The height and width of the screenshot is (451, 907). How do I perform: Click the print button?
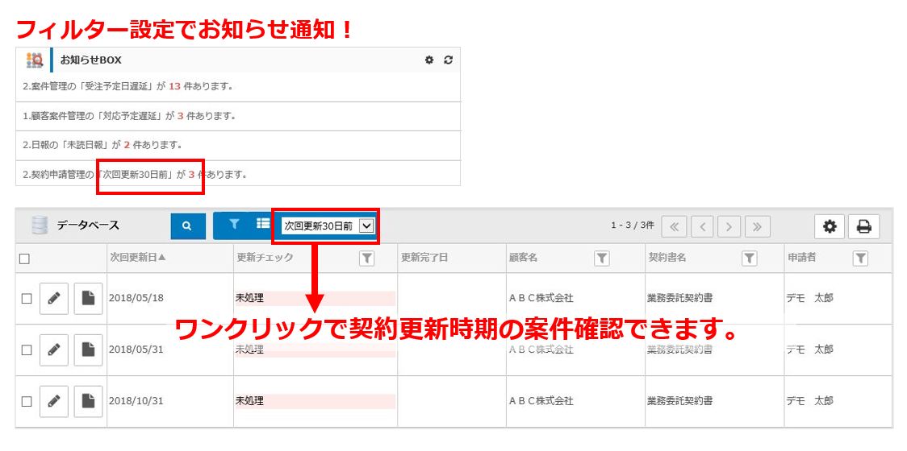[x=863, y=226]
